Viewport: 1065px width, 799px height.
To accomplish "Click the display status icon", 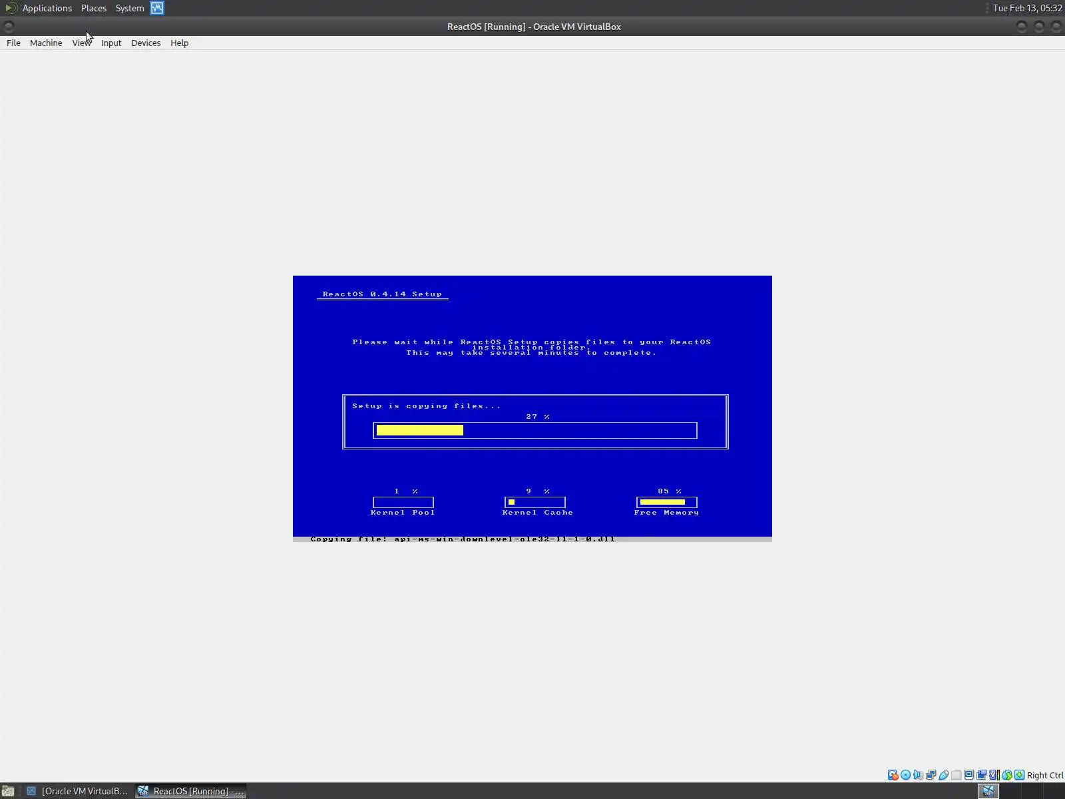I will (x=969, y=775).
